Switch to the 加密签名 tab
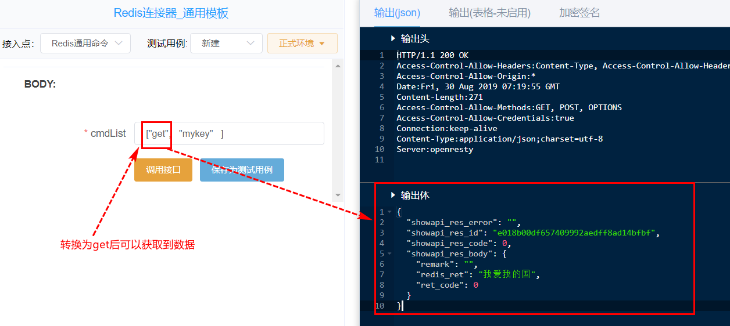 [x=579, y=13]
